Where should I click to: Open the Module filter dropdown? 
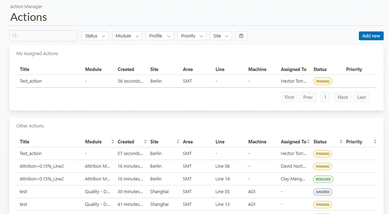[x=127, y=36]
